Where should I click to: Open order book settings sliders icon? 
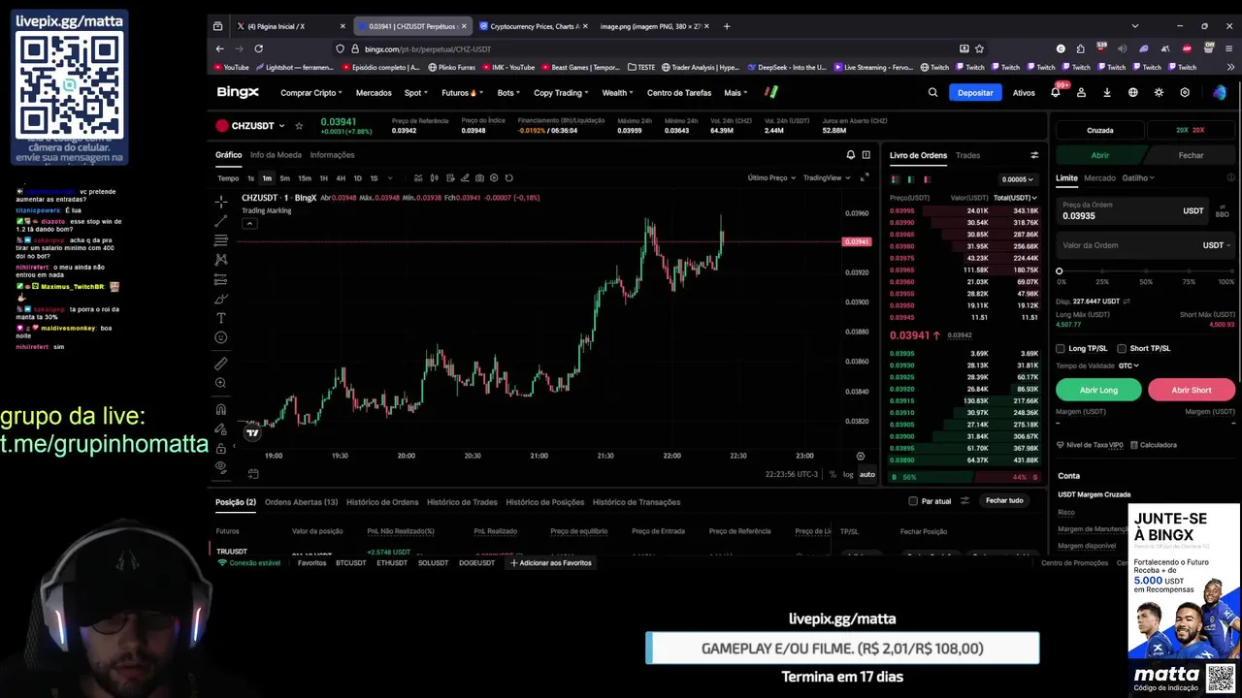point(1034,155)
